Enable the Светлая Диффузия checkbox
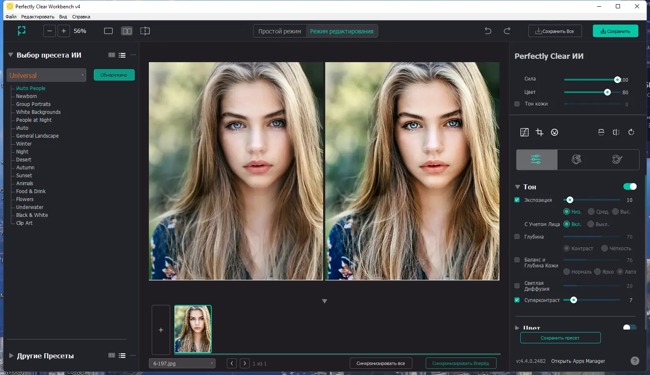 click(517, 286)
